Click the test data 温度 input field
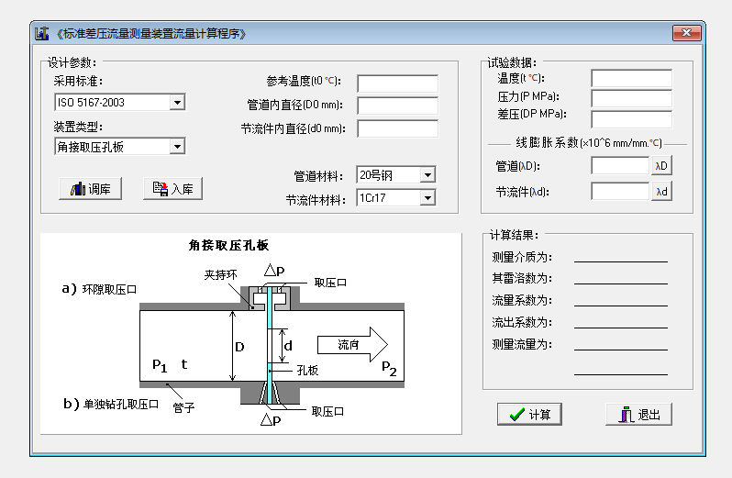The image size is (732, 478). [x=631, y=79]
